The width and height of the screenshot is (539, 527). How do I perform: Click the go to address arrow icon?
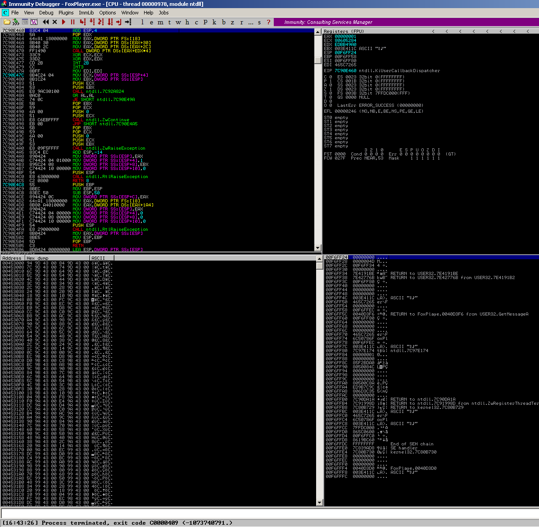pos(128,22)
